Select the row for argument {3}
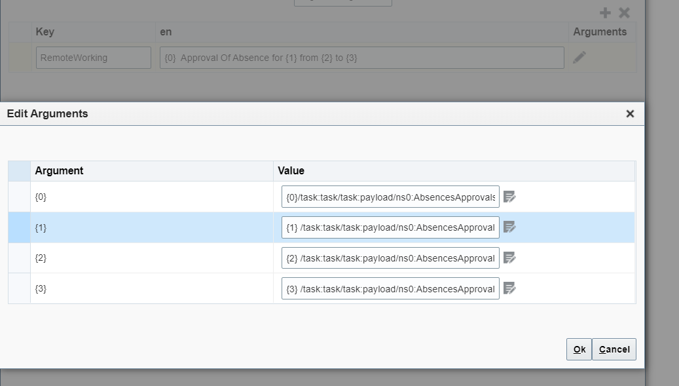 click(131, 288)
